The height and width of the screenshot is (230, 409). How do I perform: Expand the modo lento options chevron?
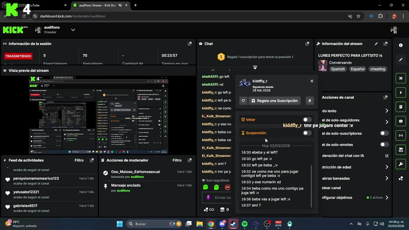387,111
